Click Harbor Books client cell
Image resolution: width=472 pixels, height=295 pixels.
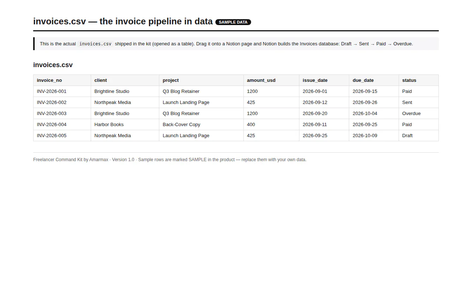pos(125,124)
